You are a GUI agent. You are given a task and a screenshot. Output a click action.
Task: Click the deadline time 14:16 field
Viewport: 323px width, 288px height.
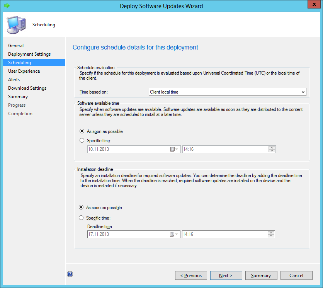224,234
